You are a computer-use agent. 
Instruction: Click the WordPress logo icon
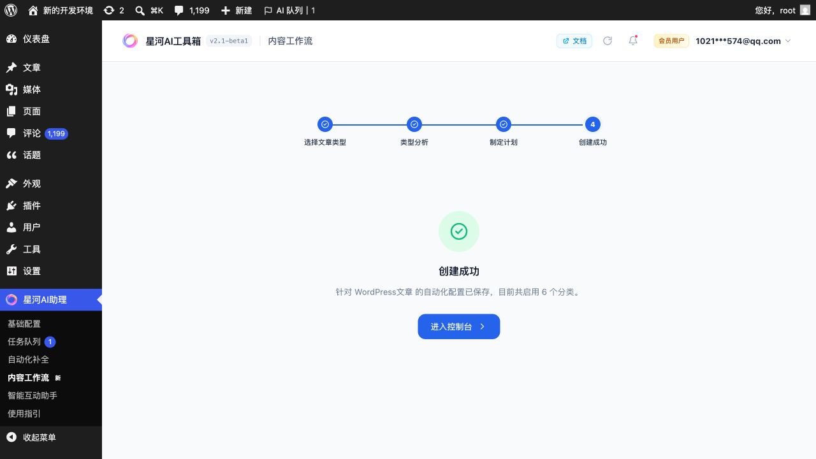[x=11, y=10]
